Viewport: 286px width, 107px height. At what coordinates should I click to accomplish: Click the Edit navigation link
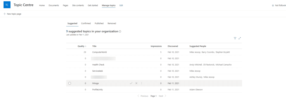tap(121, 6)
